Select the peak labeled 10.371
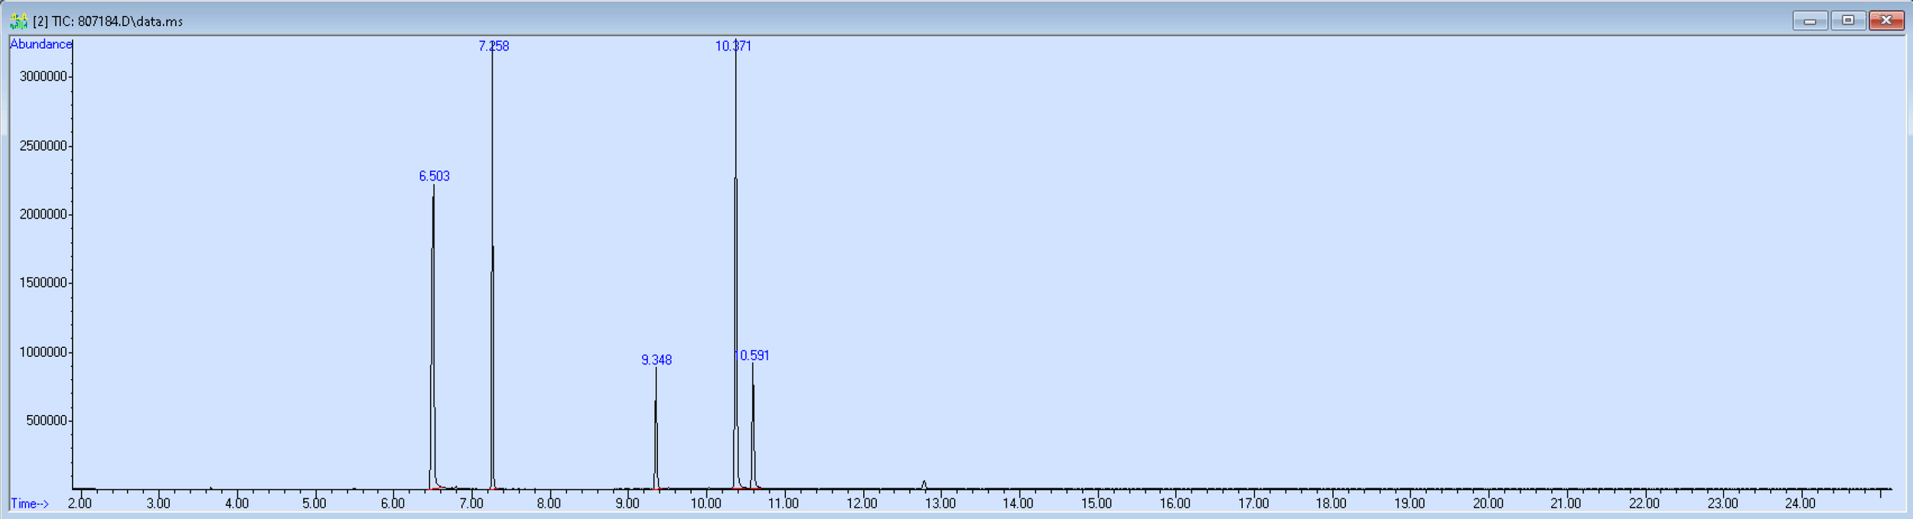This screenshot has width=1913, height=519. coord(733,47)
